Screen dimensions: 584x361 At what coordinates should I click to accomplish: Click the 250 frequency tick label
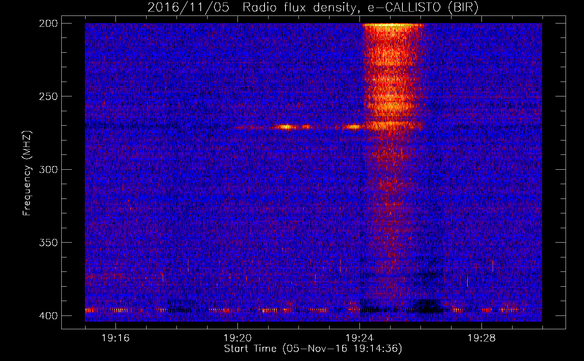coord(48,96)
